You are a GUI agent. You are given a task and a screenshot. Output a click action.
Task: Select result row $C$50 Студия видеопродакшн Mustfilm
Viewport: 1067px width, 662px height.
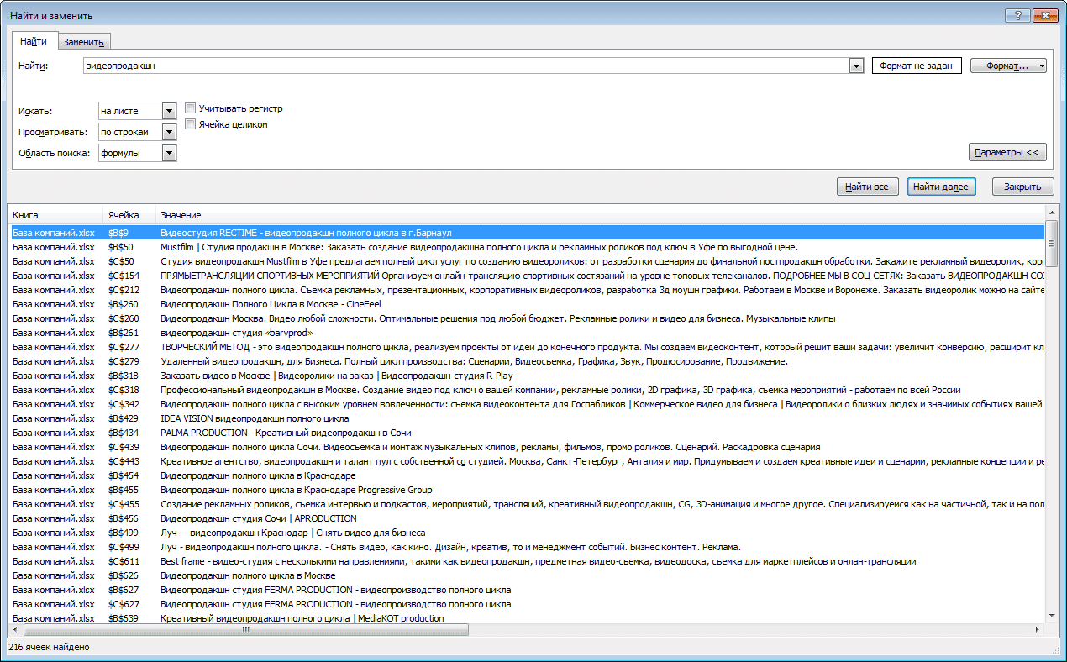tap(526, 261)
